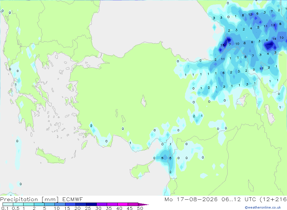287x210 pixels.
Task: Click the map value 14 reading
Action: tap(274, 39)
